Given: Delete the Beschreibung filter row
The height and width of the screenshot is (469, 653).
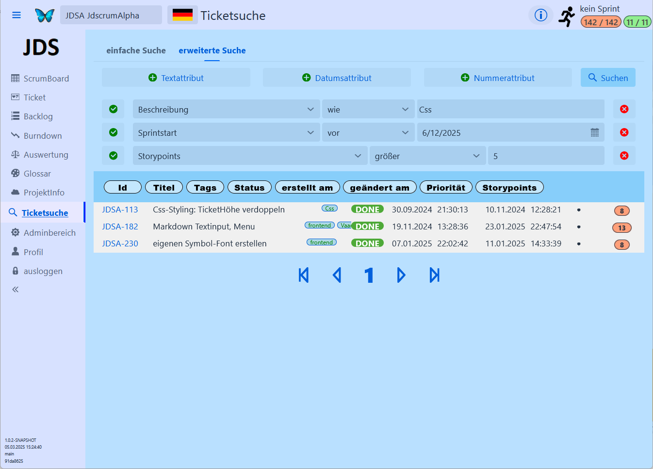Looking at the screenshot, I should tap(624, 109).
